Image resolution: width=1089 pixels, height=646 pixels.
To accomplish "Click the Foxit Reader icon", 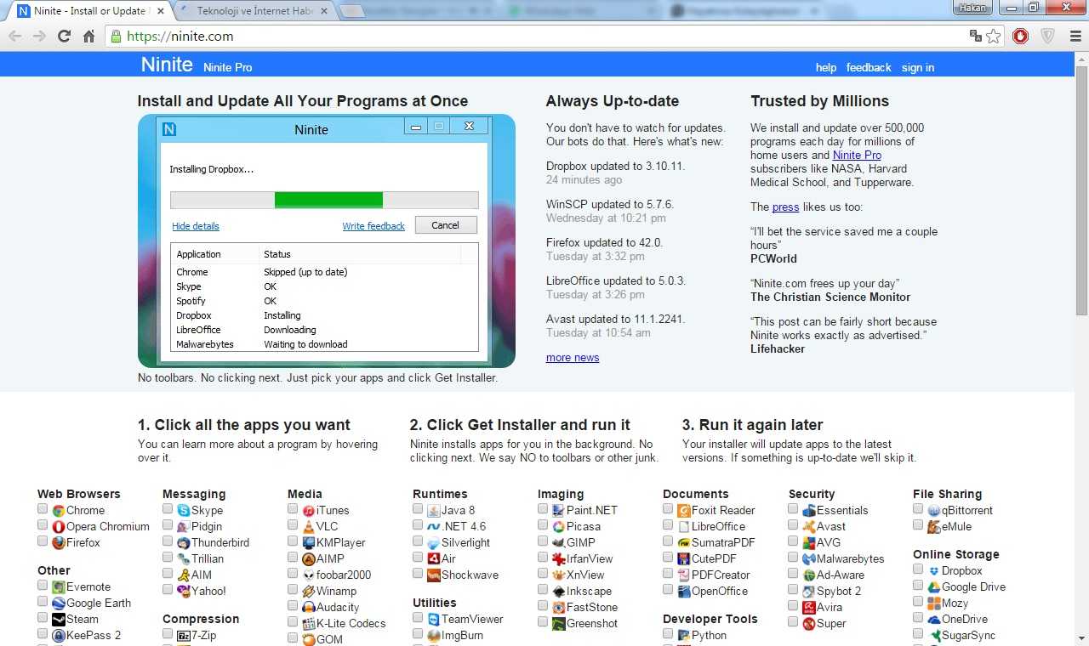I will [684, 511].
